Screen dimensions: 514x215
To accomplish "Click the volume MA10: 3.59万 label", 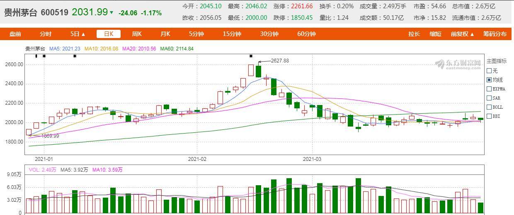I will point(107,170).
